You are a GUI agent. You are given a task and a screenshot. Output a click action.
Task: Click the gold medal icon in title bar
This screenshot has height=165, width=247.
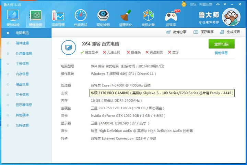point(184,4)
